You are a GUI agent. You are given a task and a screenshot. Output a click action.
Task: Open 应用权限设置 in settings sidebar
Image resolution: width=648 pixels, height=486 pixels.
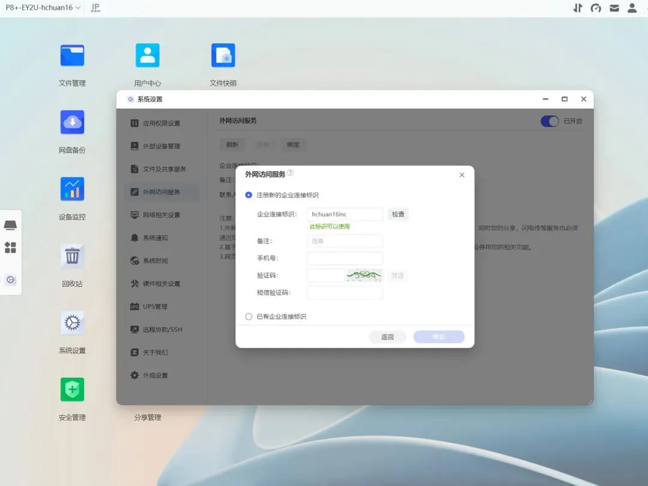point(161,123)
